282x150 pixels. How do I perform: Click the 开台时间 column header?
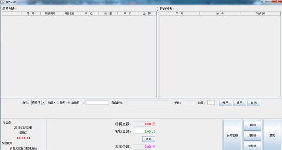(x=260, y=14)
